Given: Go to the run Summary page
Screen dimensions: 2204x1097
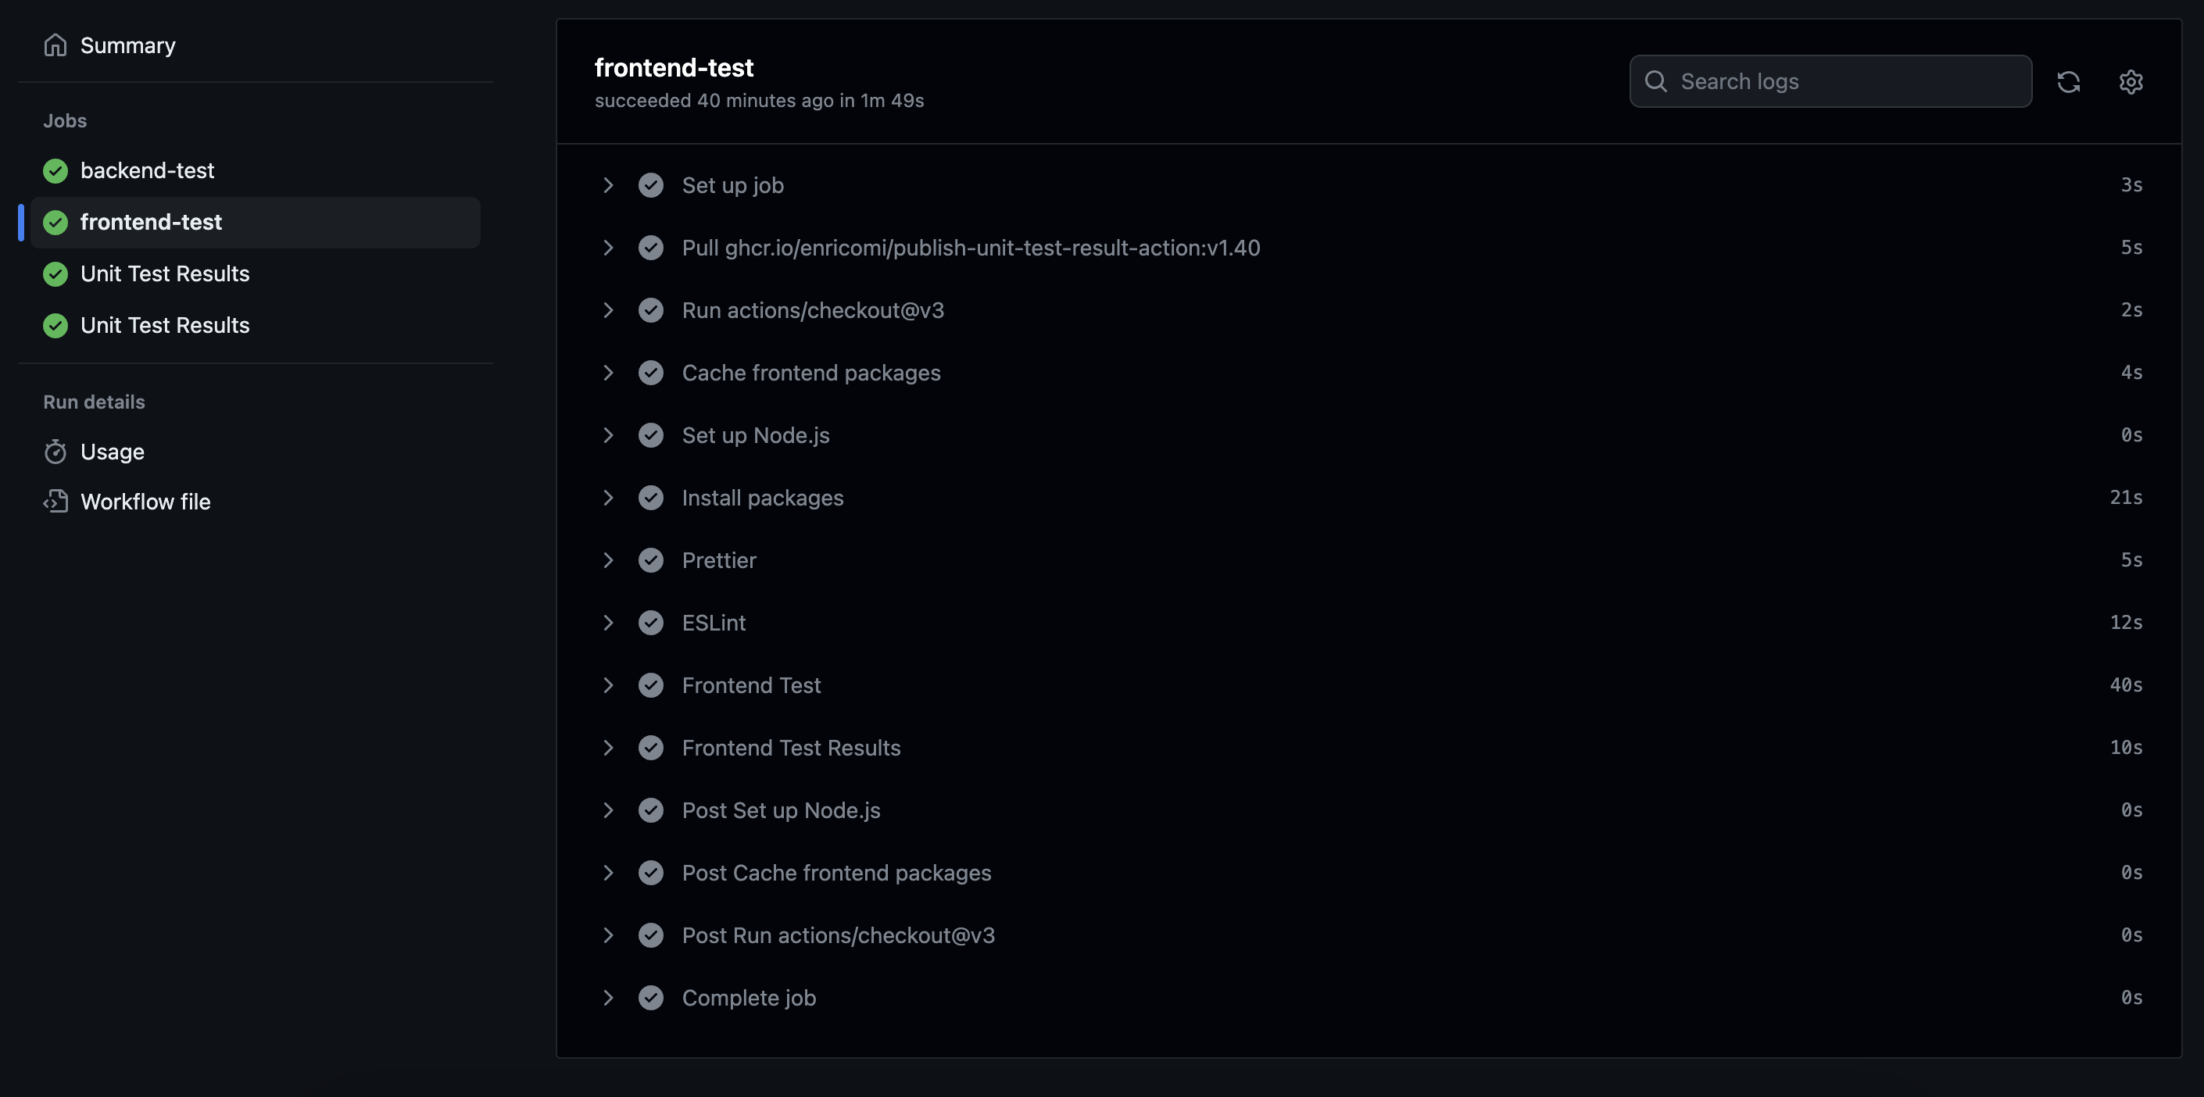Looking at the screenshot, I should click(127, 45).
